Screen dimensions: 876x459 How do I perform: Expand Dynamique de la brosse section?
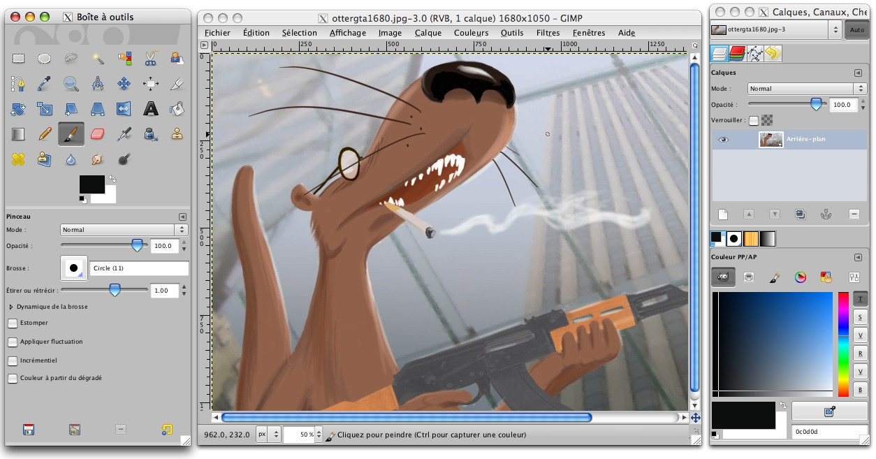(12, 305)
